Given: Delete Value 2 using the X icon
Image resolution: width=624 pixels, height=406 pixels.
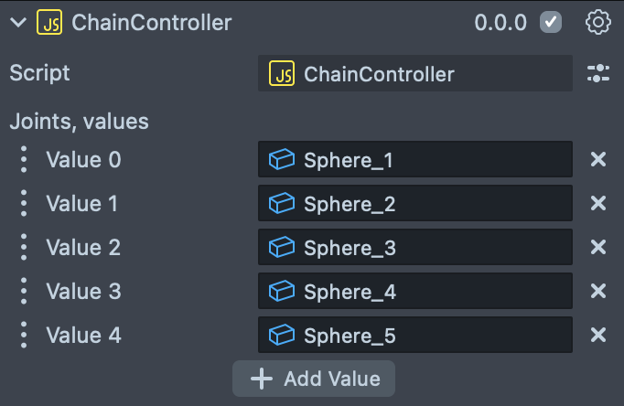Looking at the screenshot, I should 598,248.
